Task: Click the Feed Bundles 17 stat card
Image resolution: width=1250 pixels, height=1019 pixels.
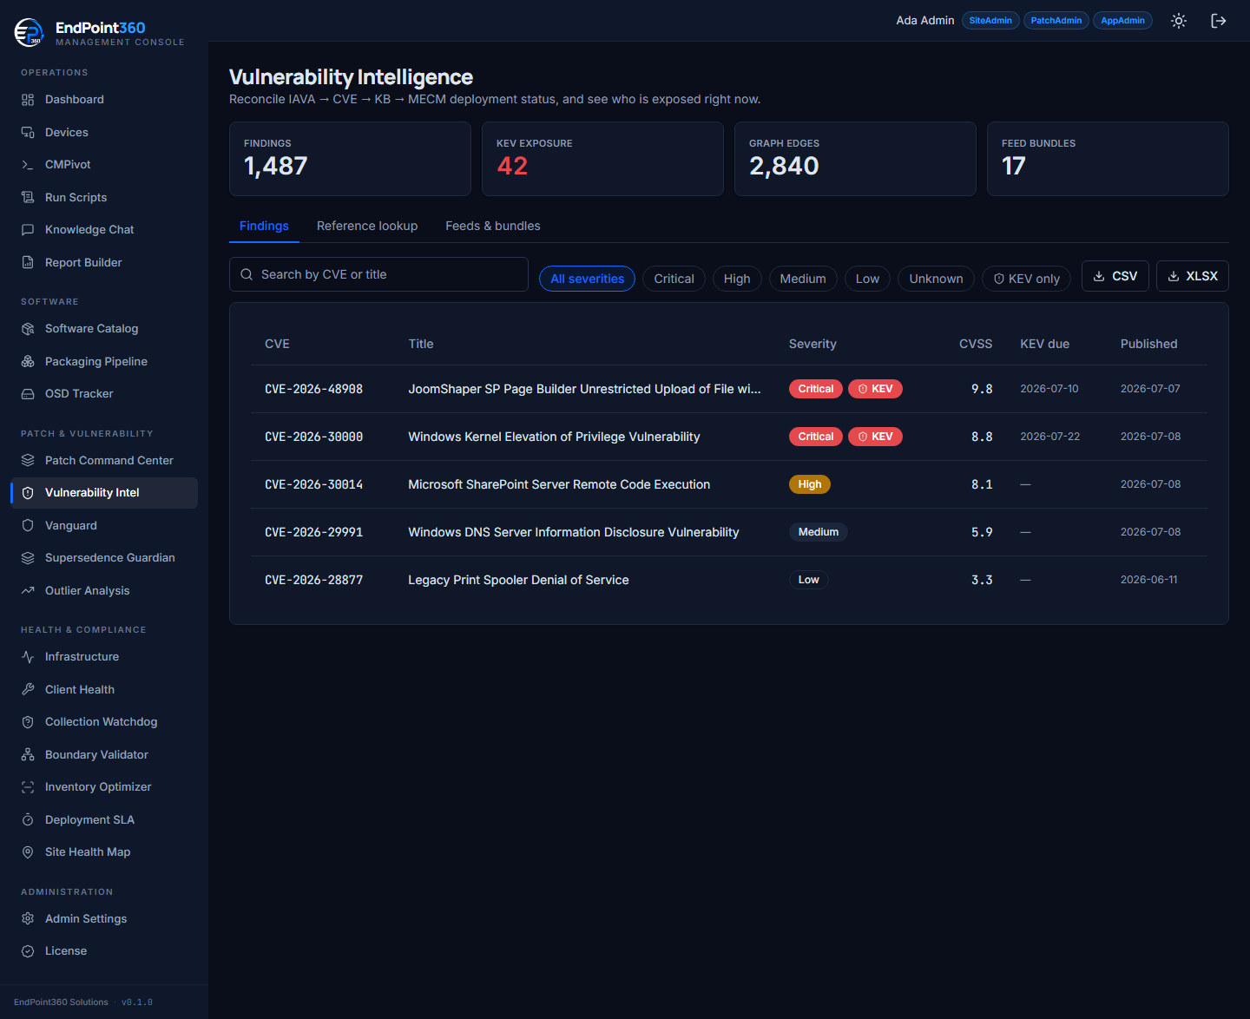Action: (1108, 159)
